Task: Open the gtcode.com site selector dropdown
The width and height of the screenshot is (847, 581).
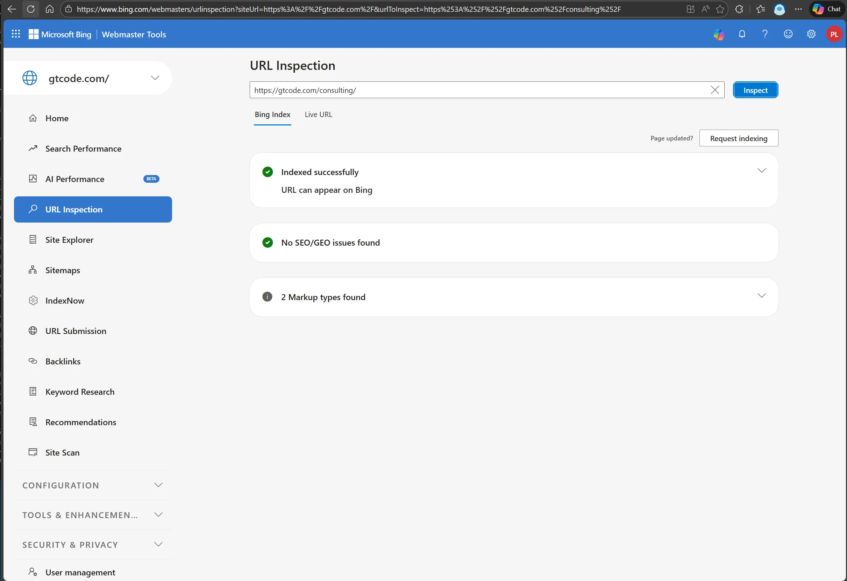Action: pos(155,78)
